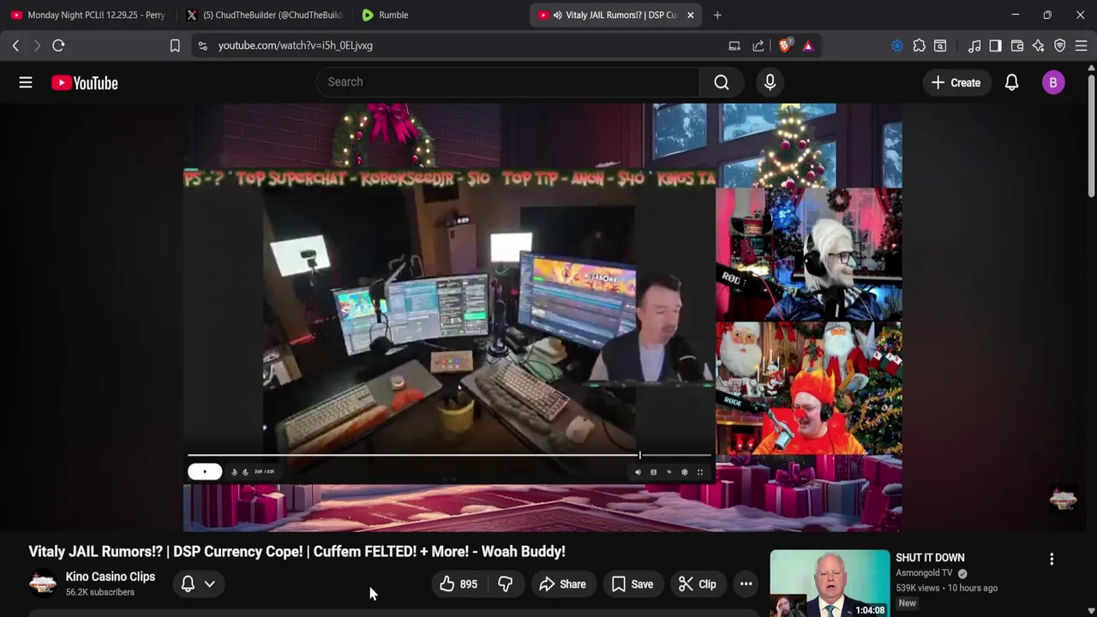The width and height of the screenshot is (1097, 617).
Task: Open the YouTube hamburger guide menu
Action: click(x=26, y=82)
